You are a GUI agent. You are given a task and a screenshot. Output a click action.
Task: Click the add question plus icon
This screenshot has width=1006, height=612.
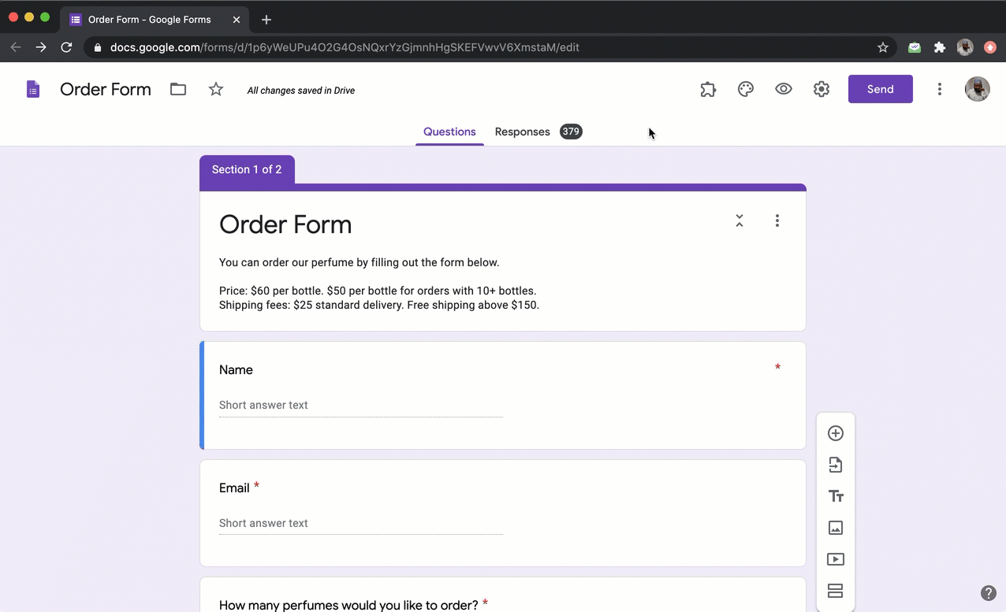[836, 433]
